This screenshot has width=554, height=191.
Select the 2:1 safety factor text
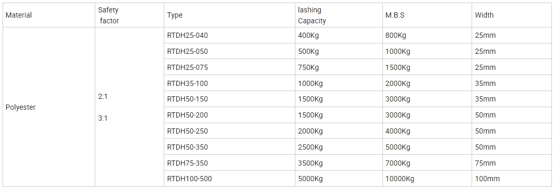coord(103,97)
